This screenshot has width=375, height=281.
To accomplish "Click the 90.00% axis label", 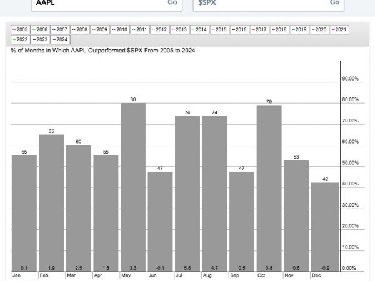I will (351, 79).
